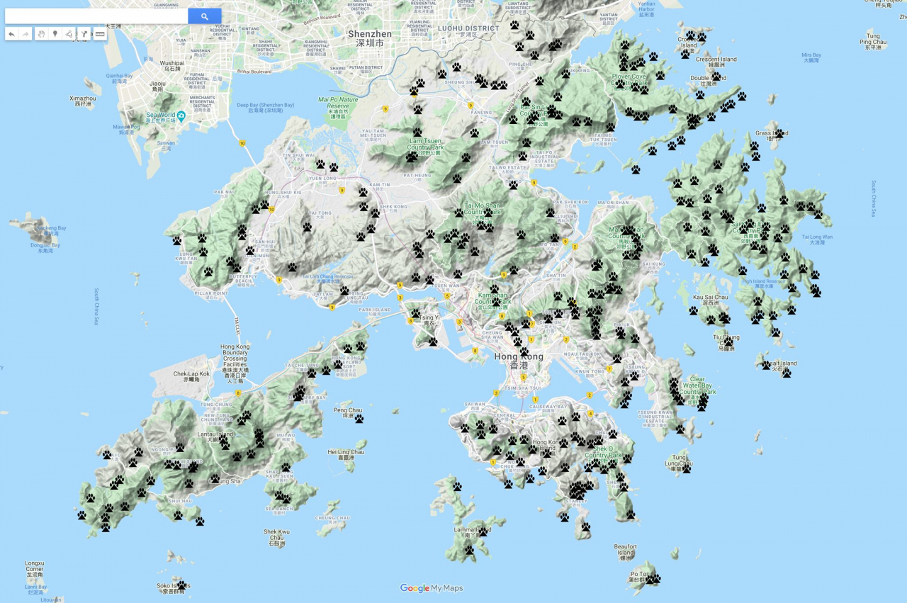Viewport: 907px width, 603px height.
Task: Choose the Add directions tool
Action: tap(84, 34)
